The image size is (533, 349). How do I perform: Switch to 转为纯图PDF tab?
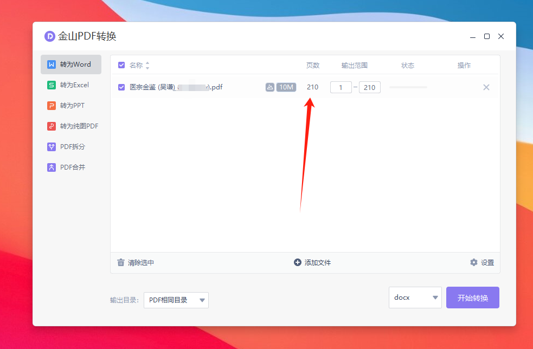[71, 126]
